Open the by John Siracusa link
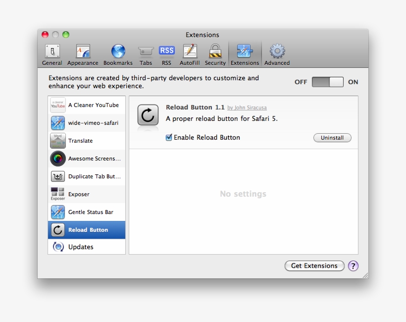Screen dimensions: 406x322 pyautogui.click(x=247, y=107)
